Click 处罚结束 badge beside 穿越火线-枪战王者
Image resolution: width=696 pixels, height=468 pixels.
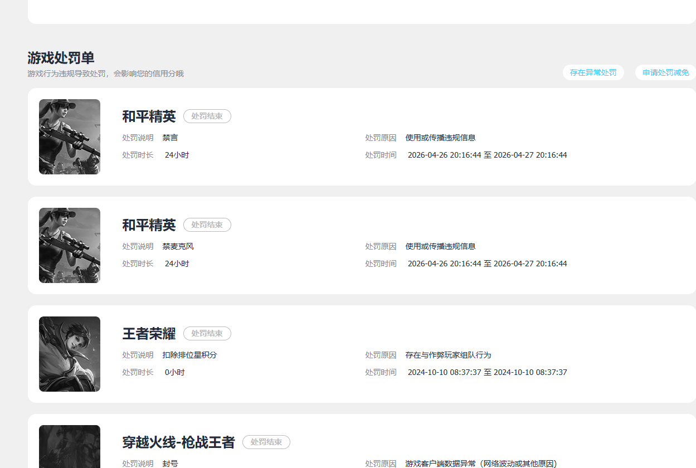coord(266,442)
